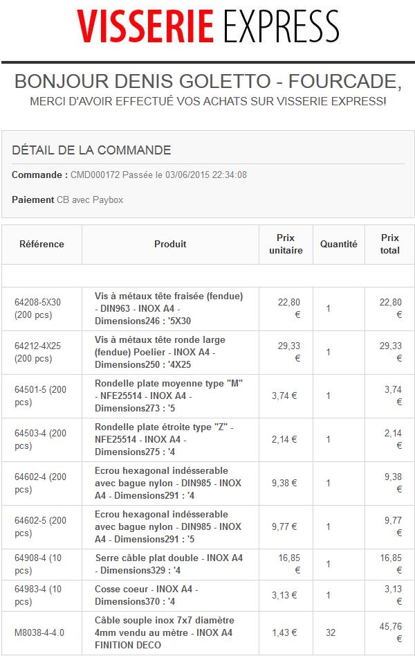Click the Prix unitaire column header
This screenshot has height=656, width=415.
(286, 244)
